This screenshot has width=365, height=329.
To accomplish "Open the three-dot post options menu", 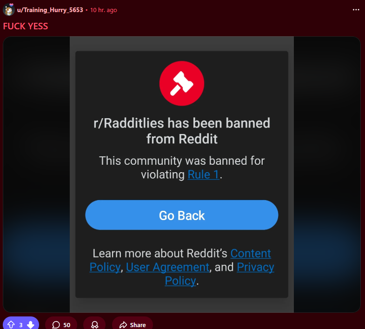I will tap(356, 10).
